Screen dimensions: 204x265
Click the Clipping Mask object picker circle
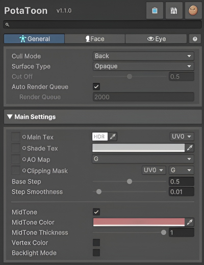tap(24, 171)
